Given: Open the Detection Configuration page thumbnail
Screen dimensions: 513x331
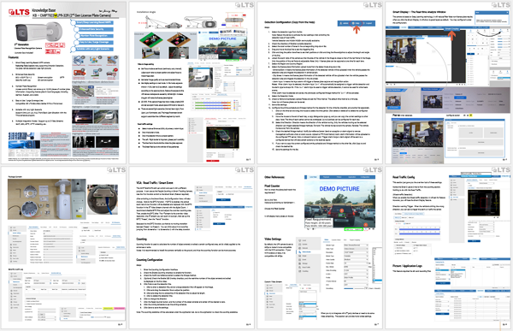Looking at the screenshot, I should click(x=320, y=82).
